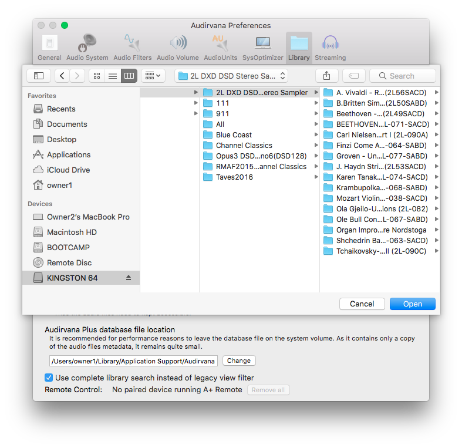Click Change database location button
The height and width of the screenshot is (448, 462).
pyautogui.click(x=239, y=361)
